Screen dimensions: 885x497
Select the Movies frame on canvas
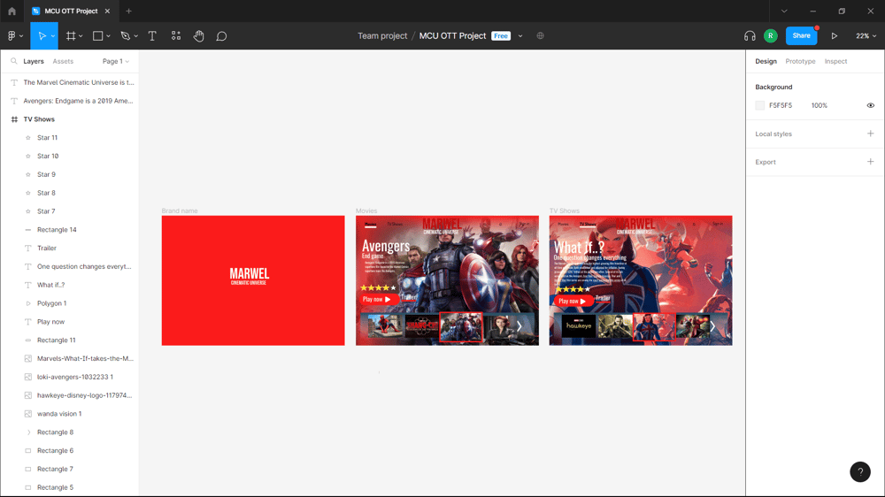click(x=447, y=280)
